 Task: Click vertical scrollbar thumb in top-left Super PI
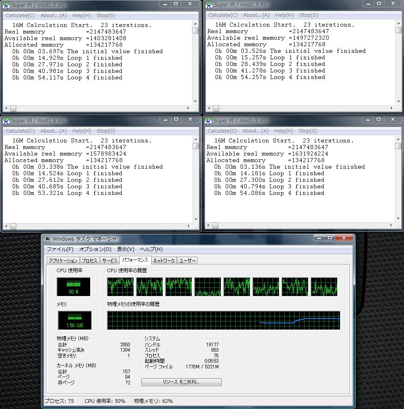tap(195, 30)
